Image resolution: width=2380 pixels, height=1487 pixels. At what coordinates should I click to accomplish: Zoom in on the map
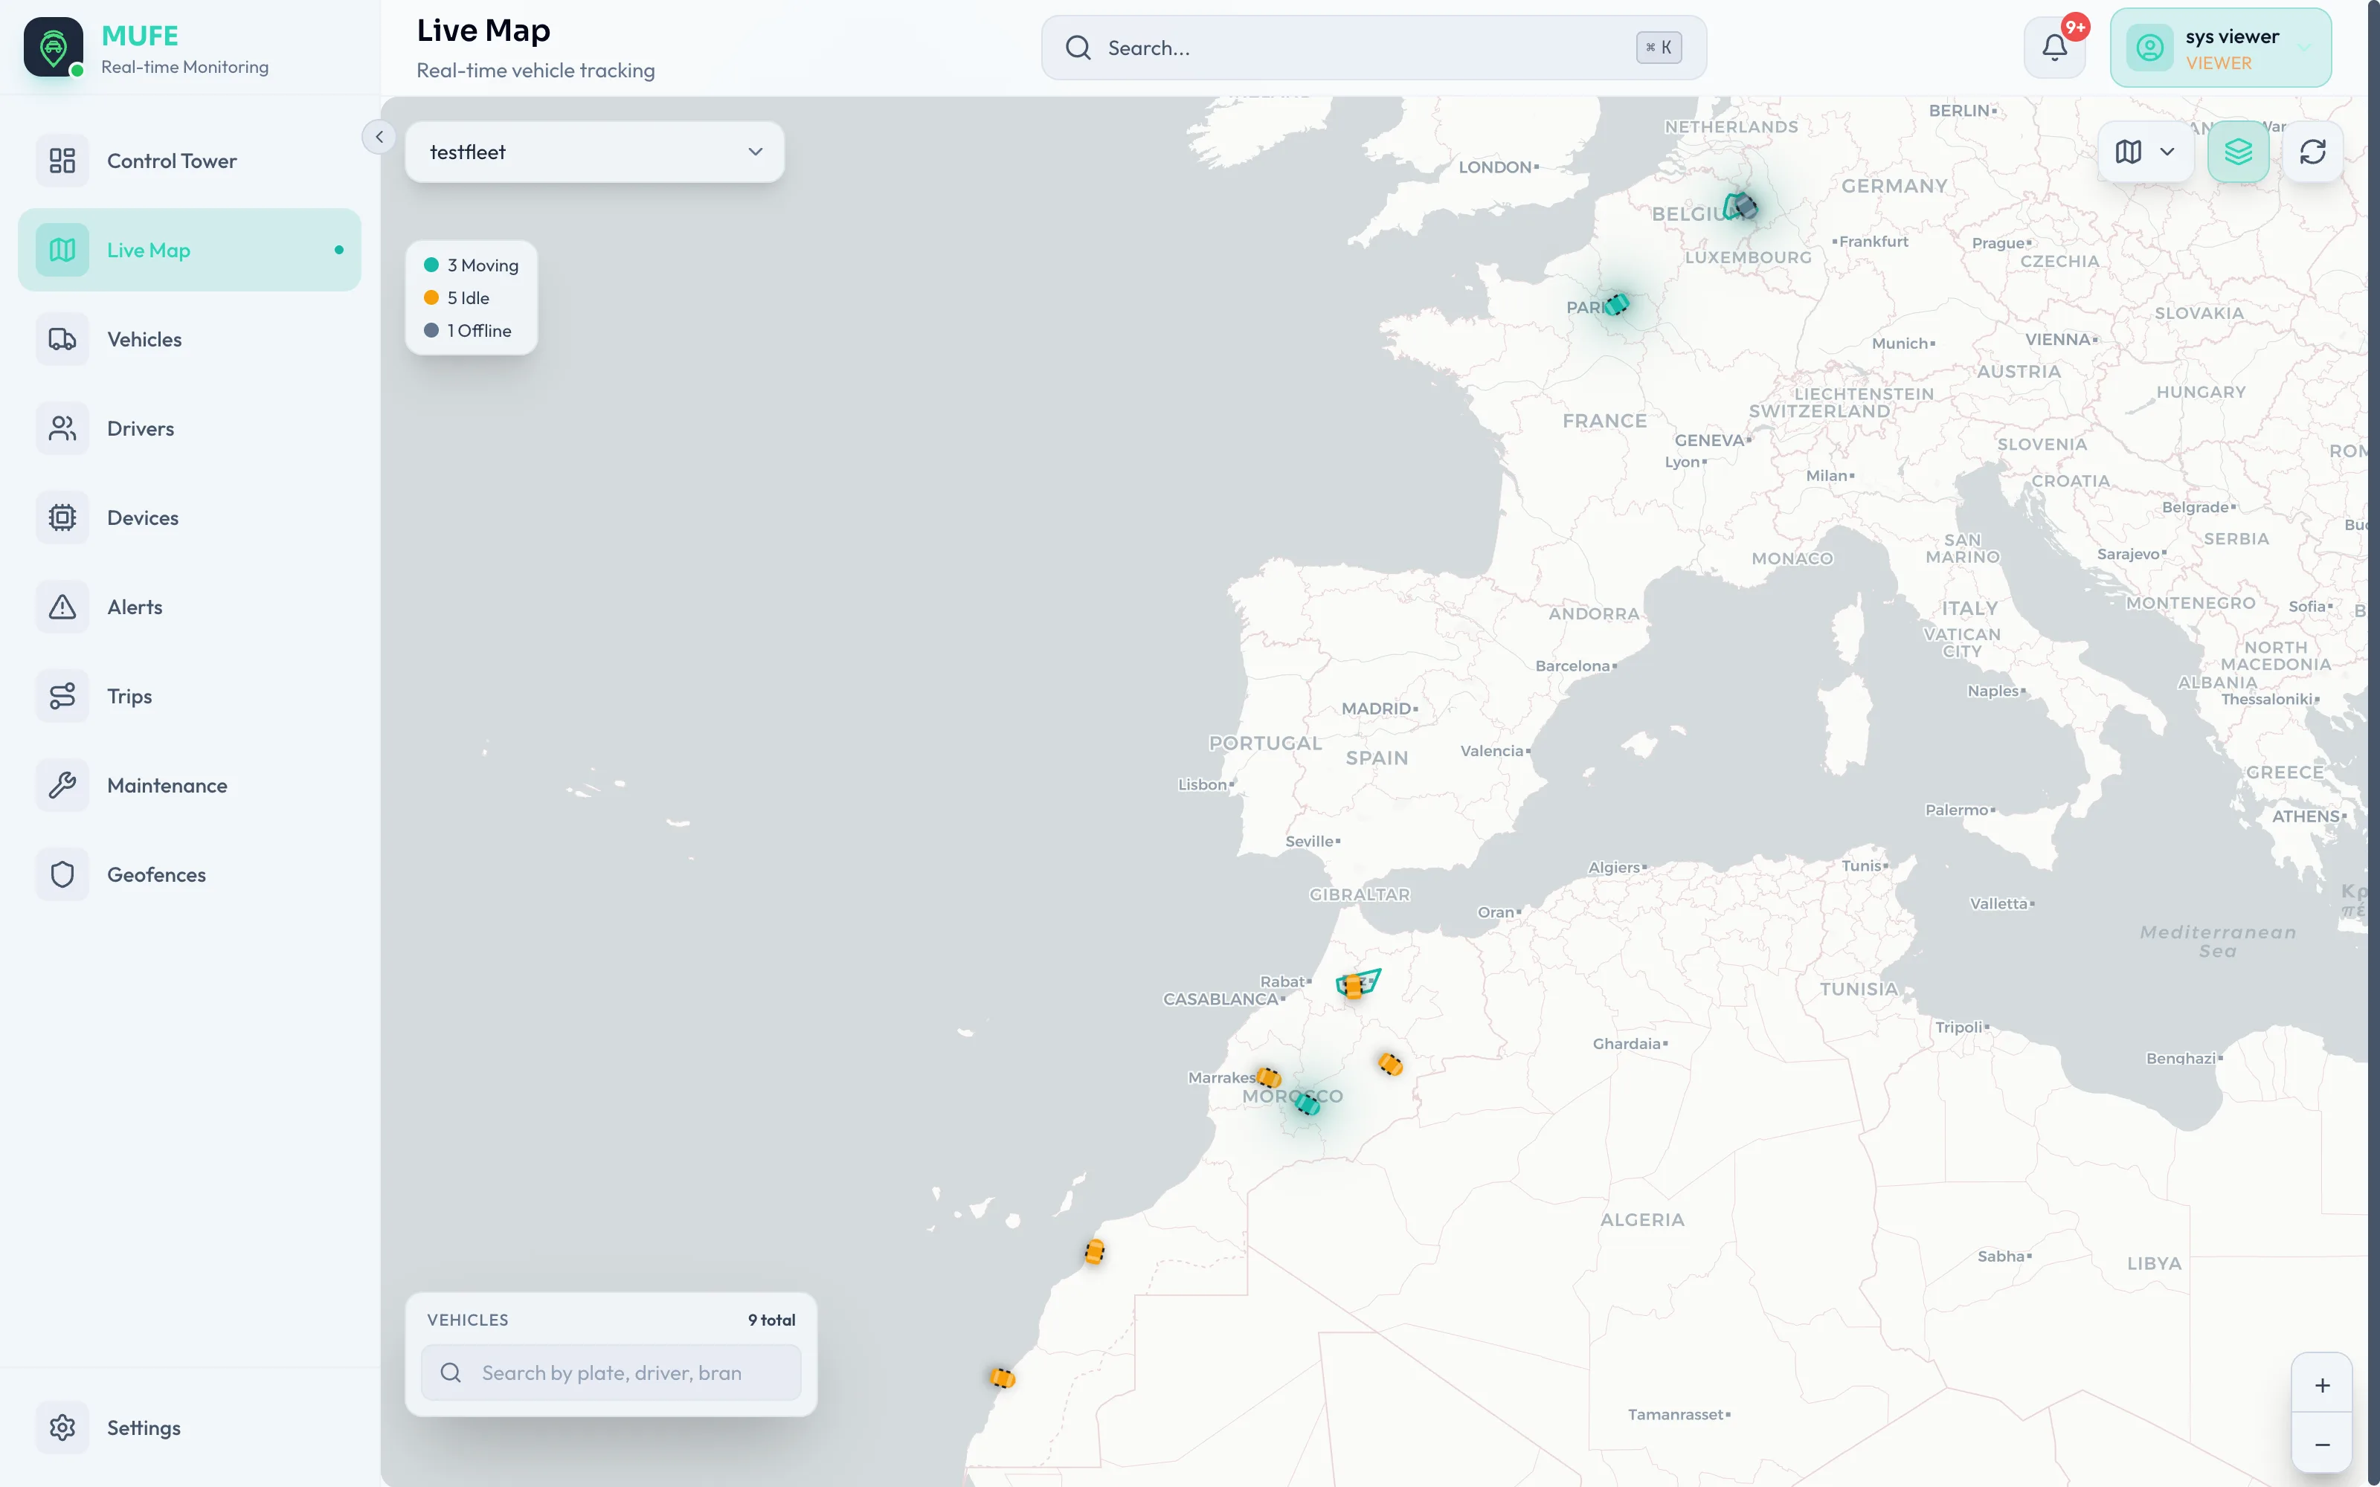(2322, 1384)
